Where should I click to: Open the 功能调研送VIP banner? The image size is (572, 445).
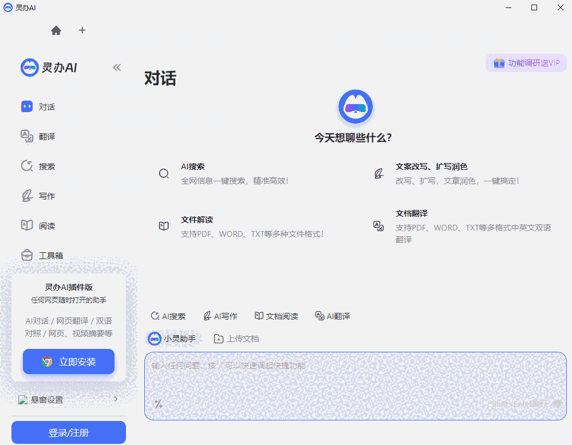coord(526,63)
